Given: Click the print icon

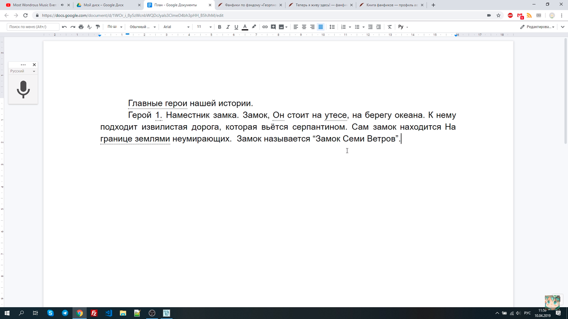Looking at the screenshot, I should (x=80, y=27).
